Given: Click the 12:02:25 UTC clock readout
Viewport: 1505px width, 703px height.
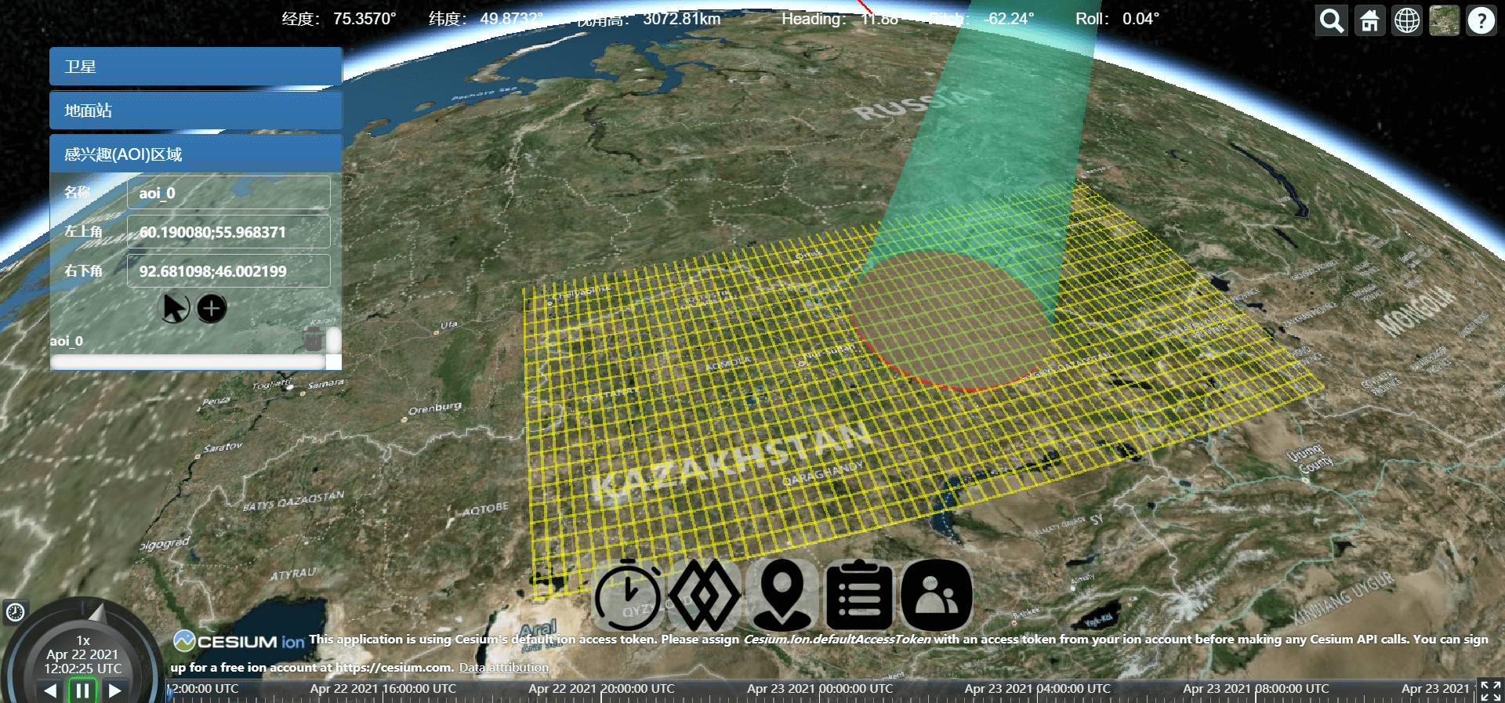Looking at the screenshot, I should tap(82, 669).
